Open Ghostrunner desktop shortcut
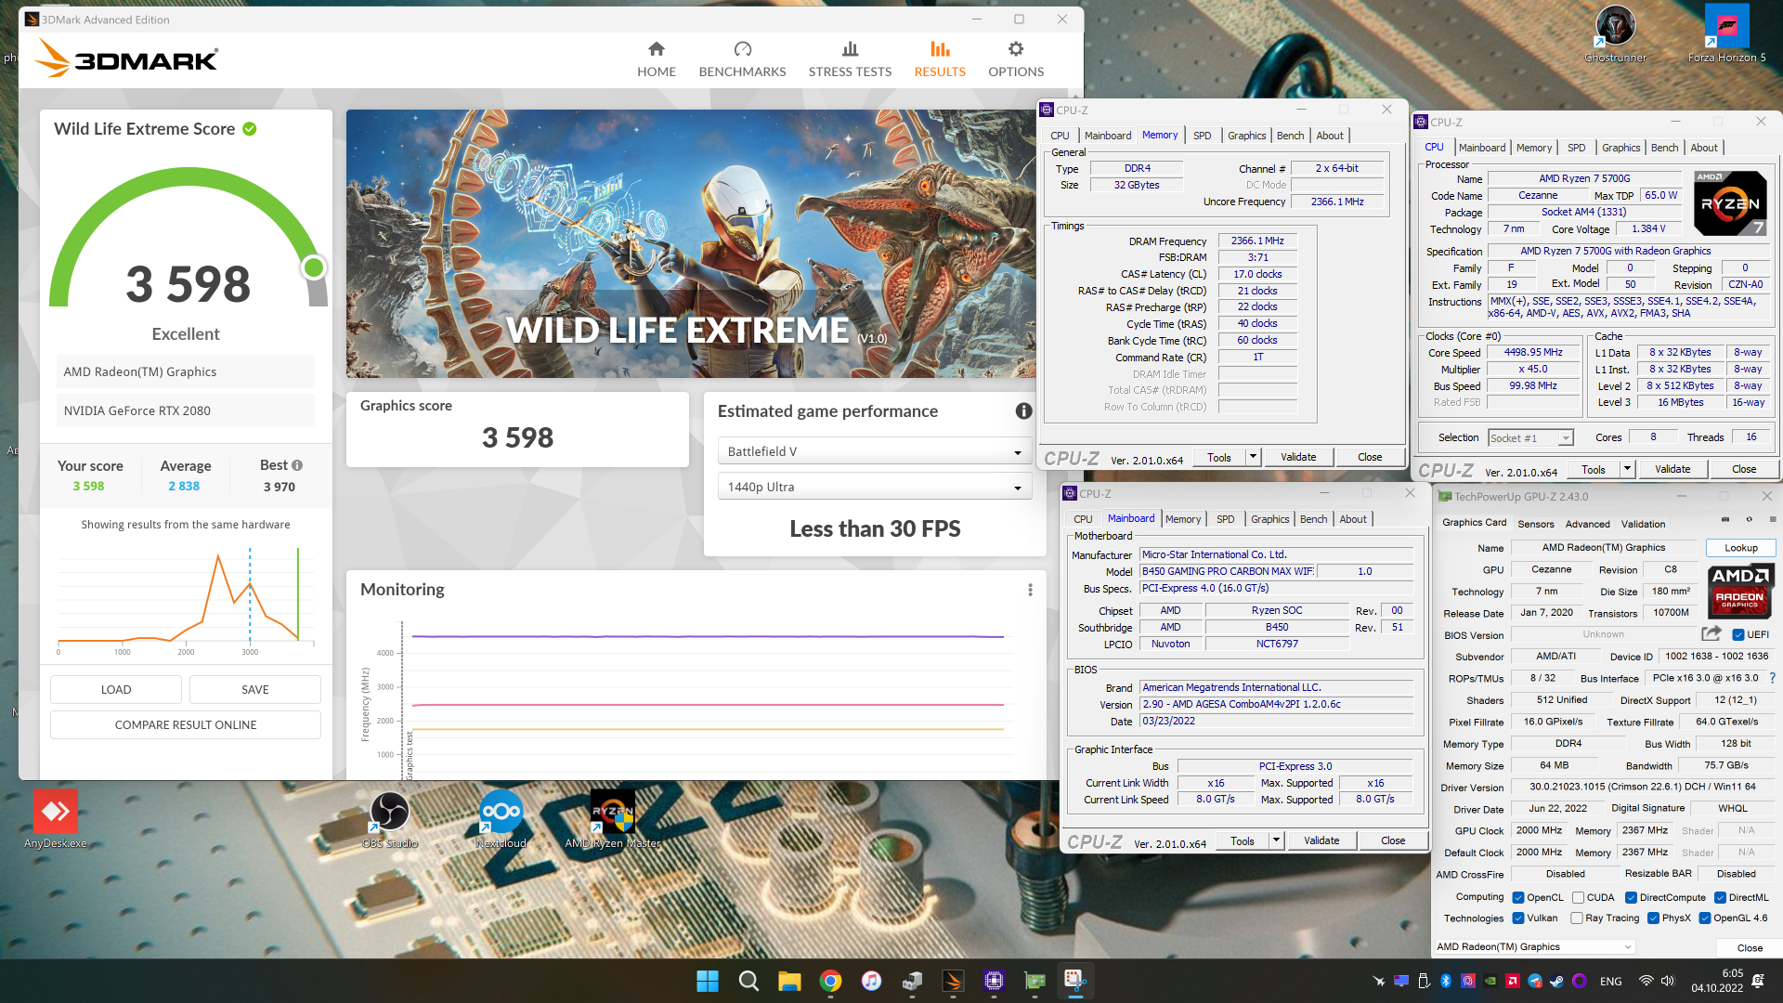This screenshot has height=1003, width=1783. pyautogui.click(x=1616, y=33)
